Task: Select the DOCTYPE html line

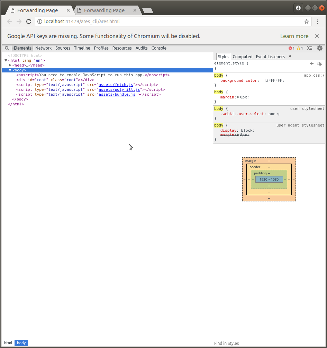Action: [x=25, y=55]
